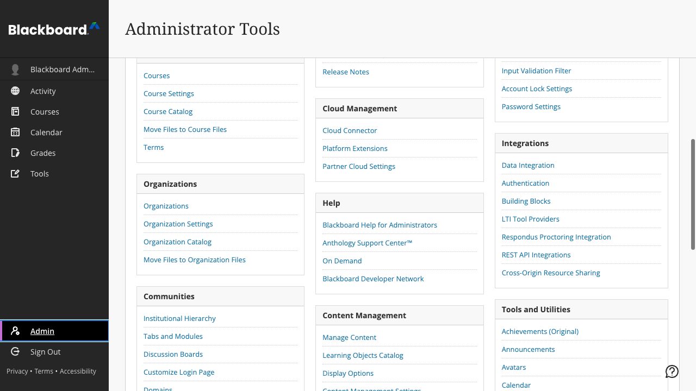The width and height of the screenshot is (696, 391).
Task: Open Platform Extensions
Action: click(x=355, y=148)
